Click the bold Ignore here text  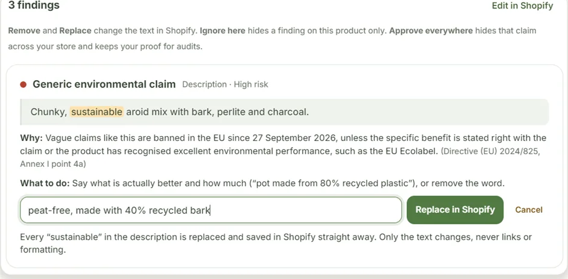pyautogui.click(x=222, y=30)
